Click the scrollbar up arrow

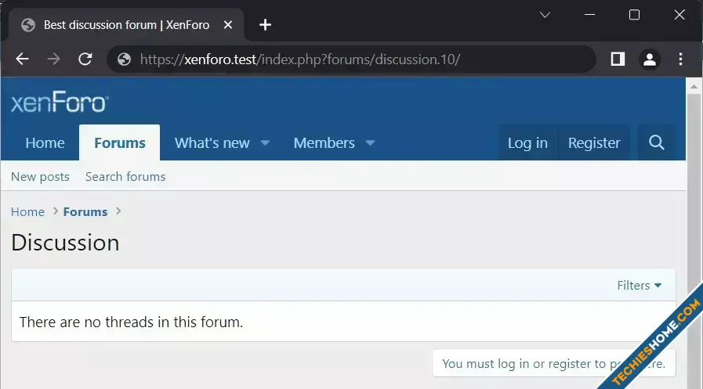pos(694,87)
